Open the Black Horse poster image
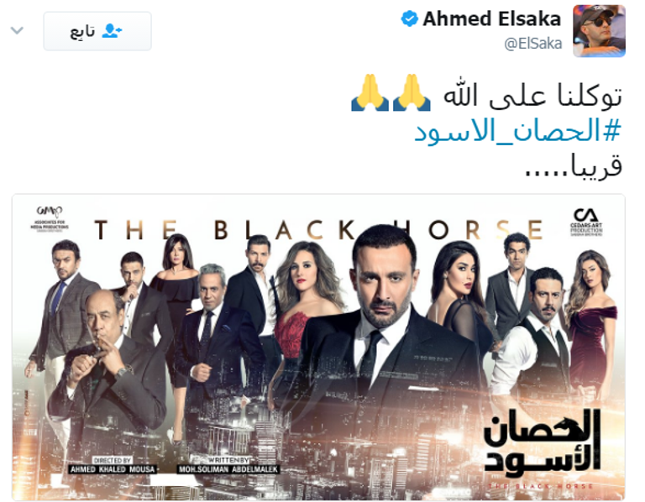Image resolution: width=645 pixels, height=502 pixels. 318,347
